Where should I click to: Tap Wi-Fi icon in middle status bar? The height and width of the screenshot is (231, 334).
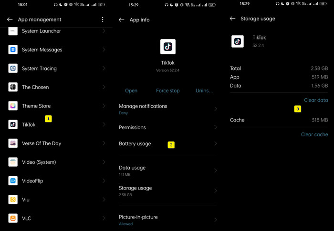pos(187,5)
